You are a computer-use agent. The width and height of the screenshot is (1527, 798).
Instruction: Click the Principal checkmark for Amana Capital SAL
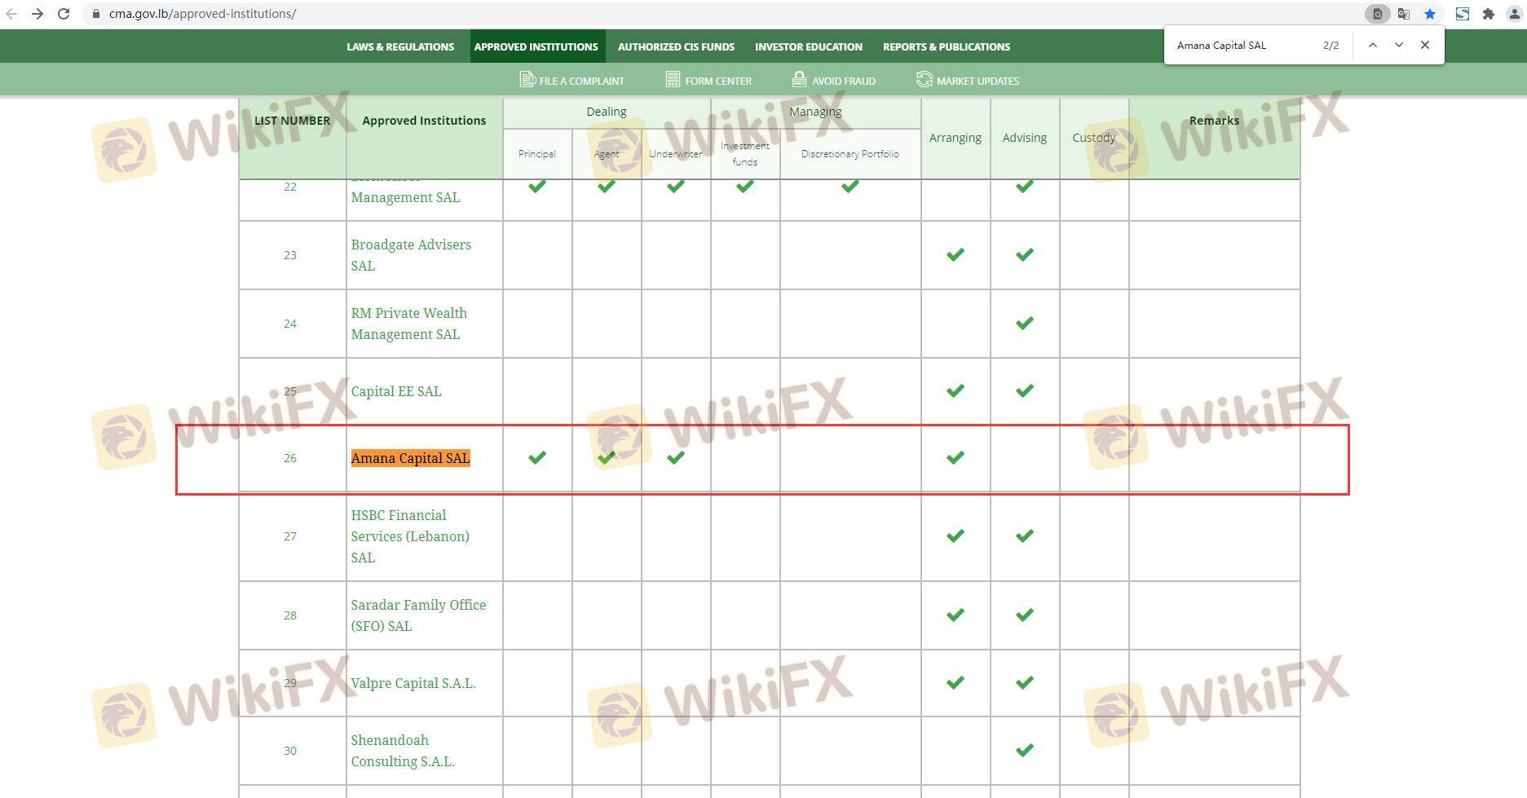tap(537, 457)
